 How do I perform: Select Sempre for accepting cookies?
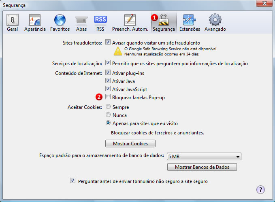(x=108, y=107)
